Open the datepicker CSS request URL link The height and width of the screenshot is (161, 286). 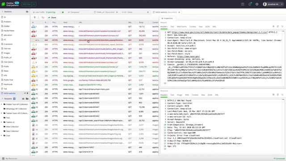tap(219, 32)
